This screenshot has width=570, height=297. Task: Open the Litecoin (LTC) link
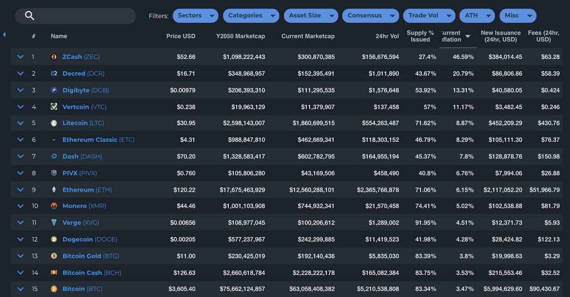(83, 123)
